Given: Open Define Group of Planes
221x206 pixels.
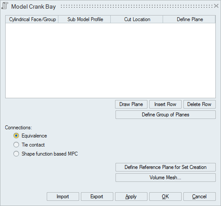Looking at the screenshot, I should [166, 115].
